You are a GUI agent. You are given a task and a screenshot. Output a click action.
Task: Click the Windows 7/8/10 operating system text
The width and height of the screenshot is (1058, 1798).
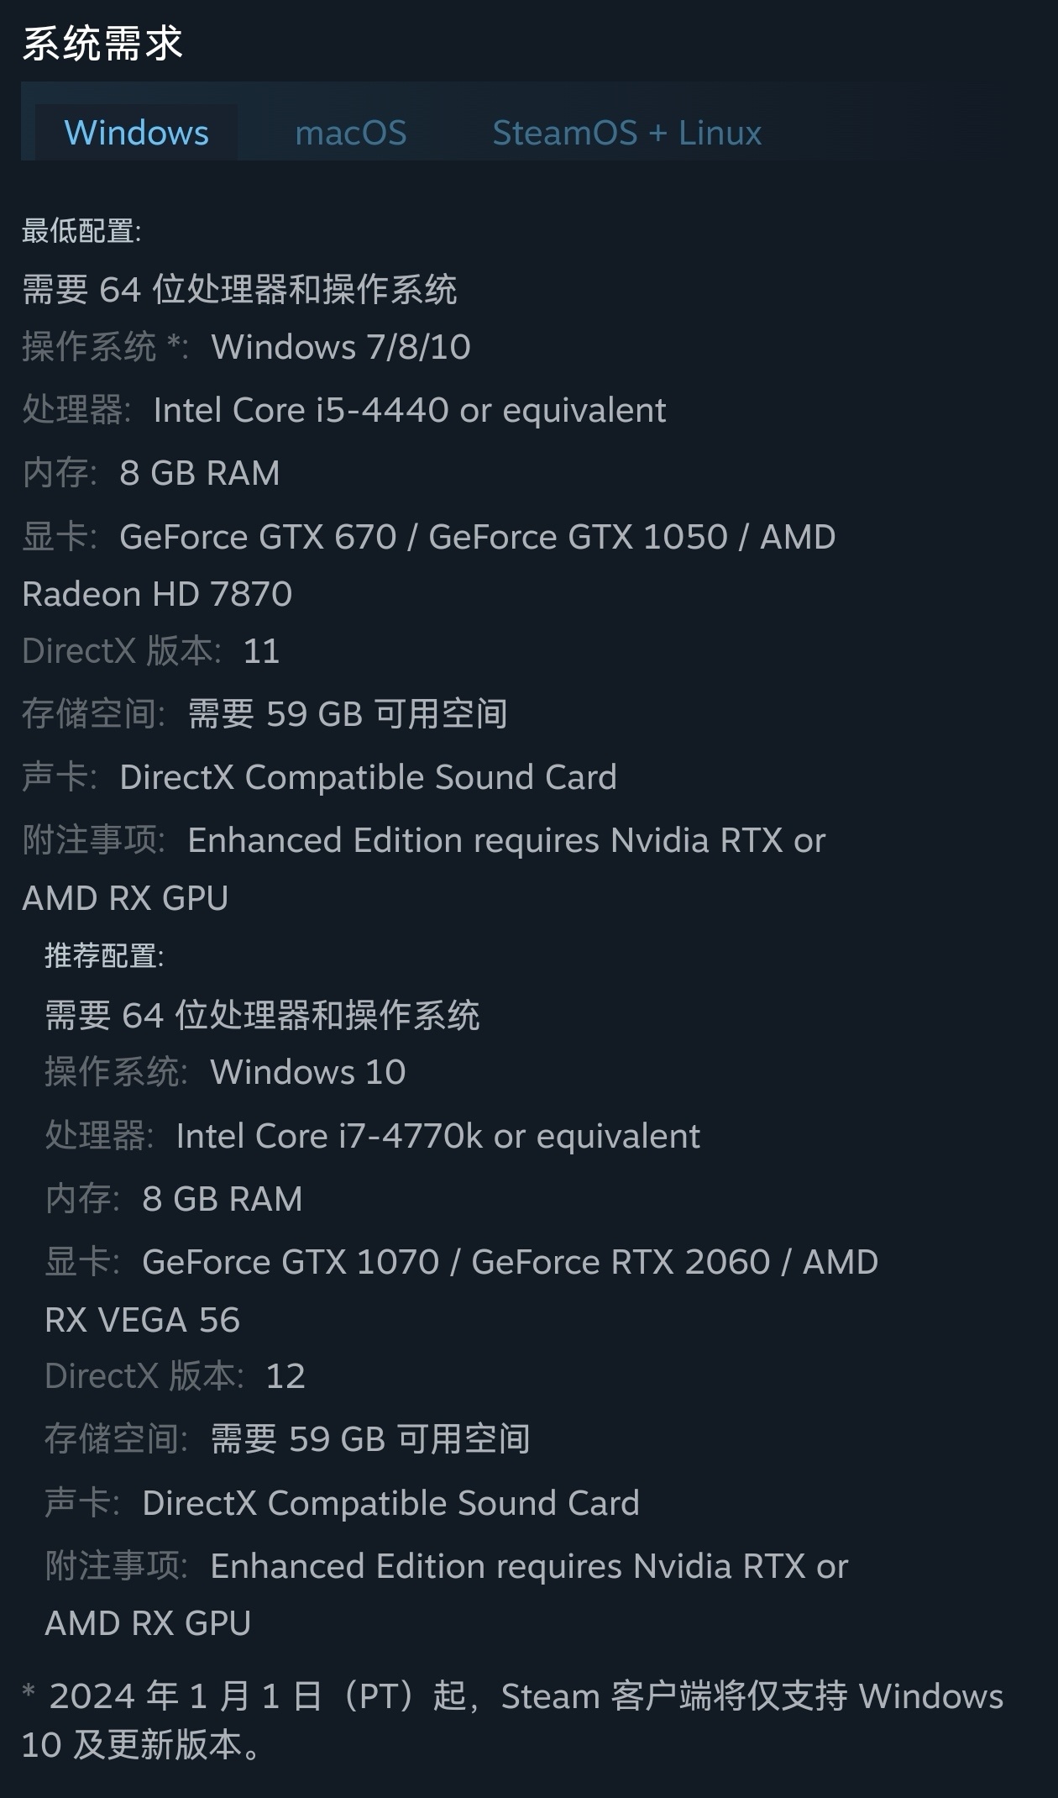pos(340,346)
